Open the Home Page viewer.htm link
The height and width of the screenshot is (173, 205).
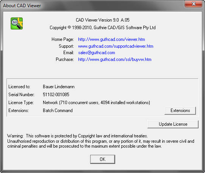(111, 39)
